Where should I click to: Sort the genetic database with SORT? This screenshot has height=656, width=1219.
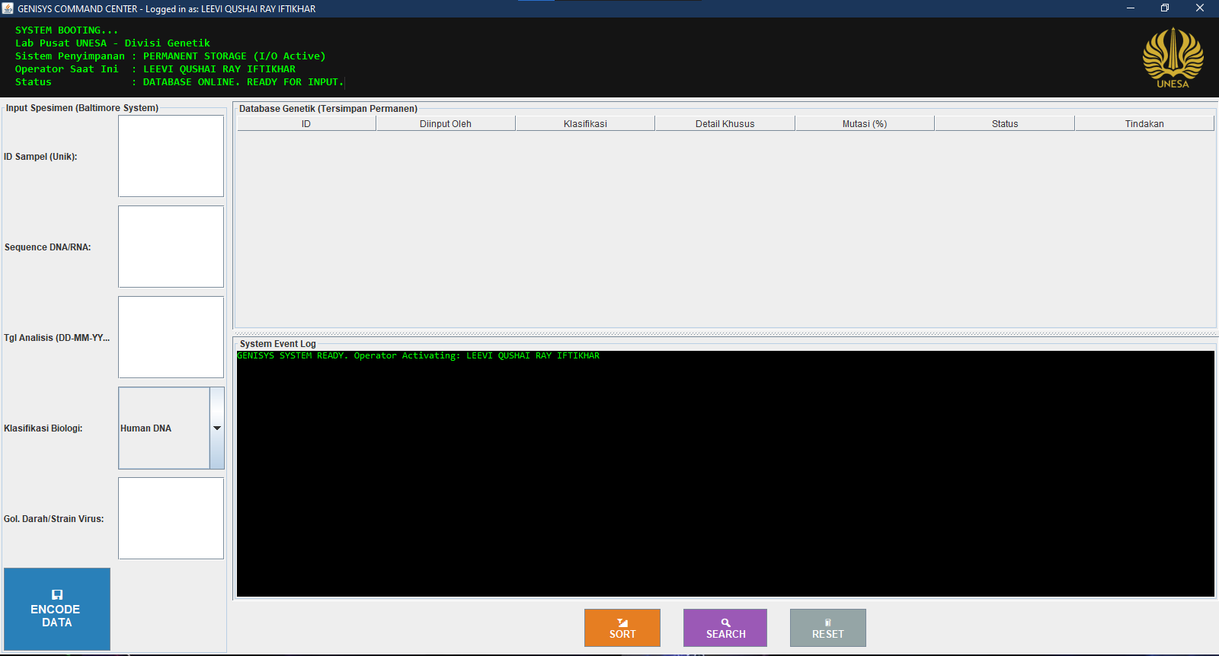(x=622, y=628)
